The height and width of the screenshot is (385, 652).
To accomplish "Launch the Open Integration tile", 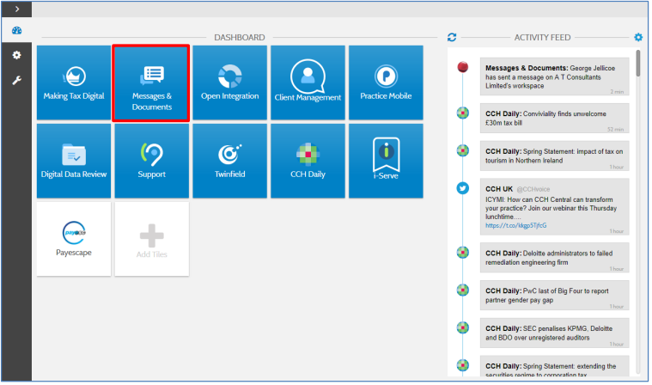I will 229,82.
